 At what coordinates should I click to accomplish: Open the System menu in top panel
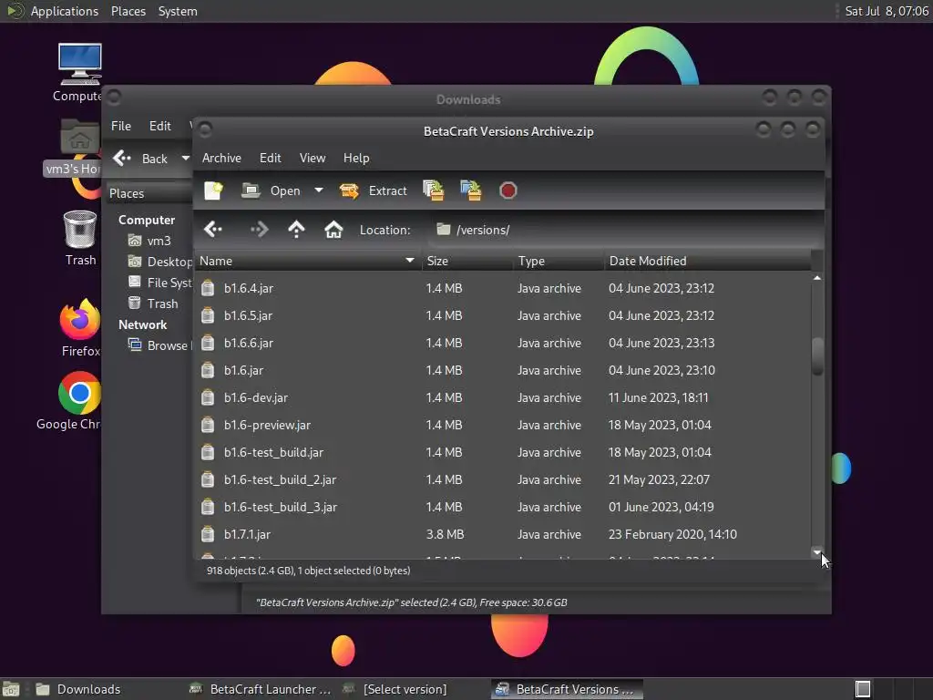click(178, 11)
